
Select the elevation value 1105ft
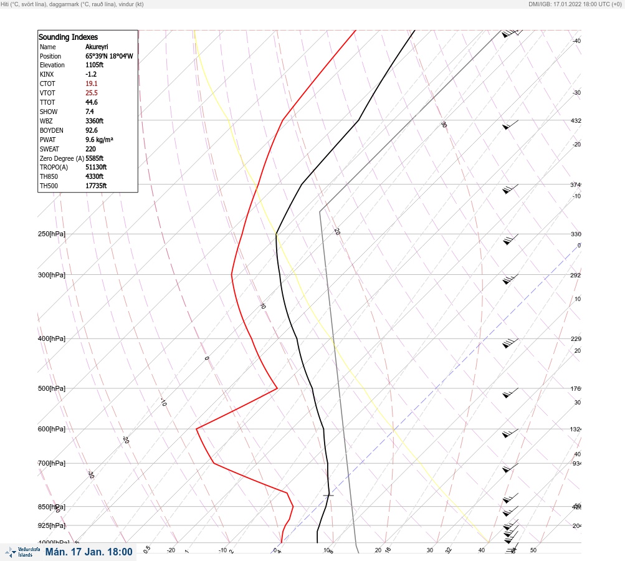point(95,65)
